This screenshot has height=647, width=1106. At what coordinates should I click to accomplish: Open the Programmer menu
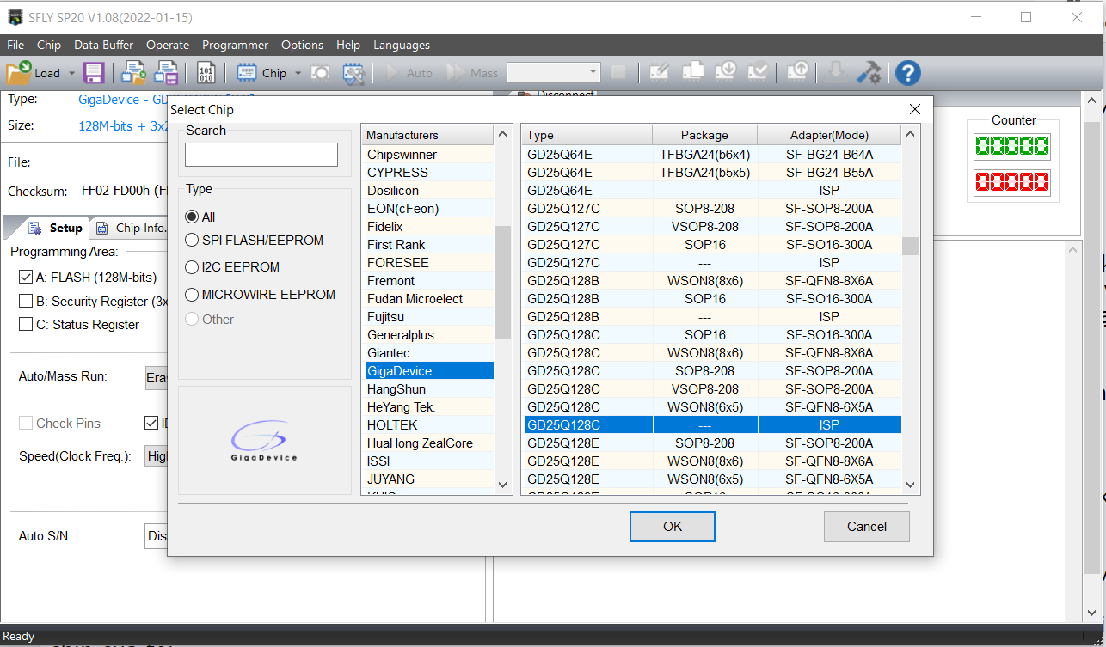tap(236, 45)
